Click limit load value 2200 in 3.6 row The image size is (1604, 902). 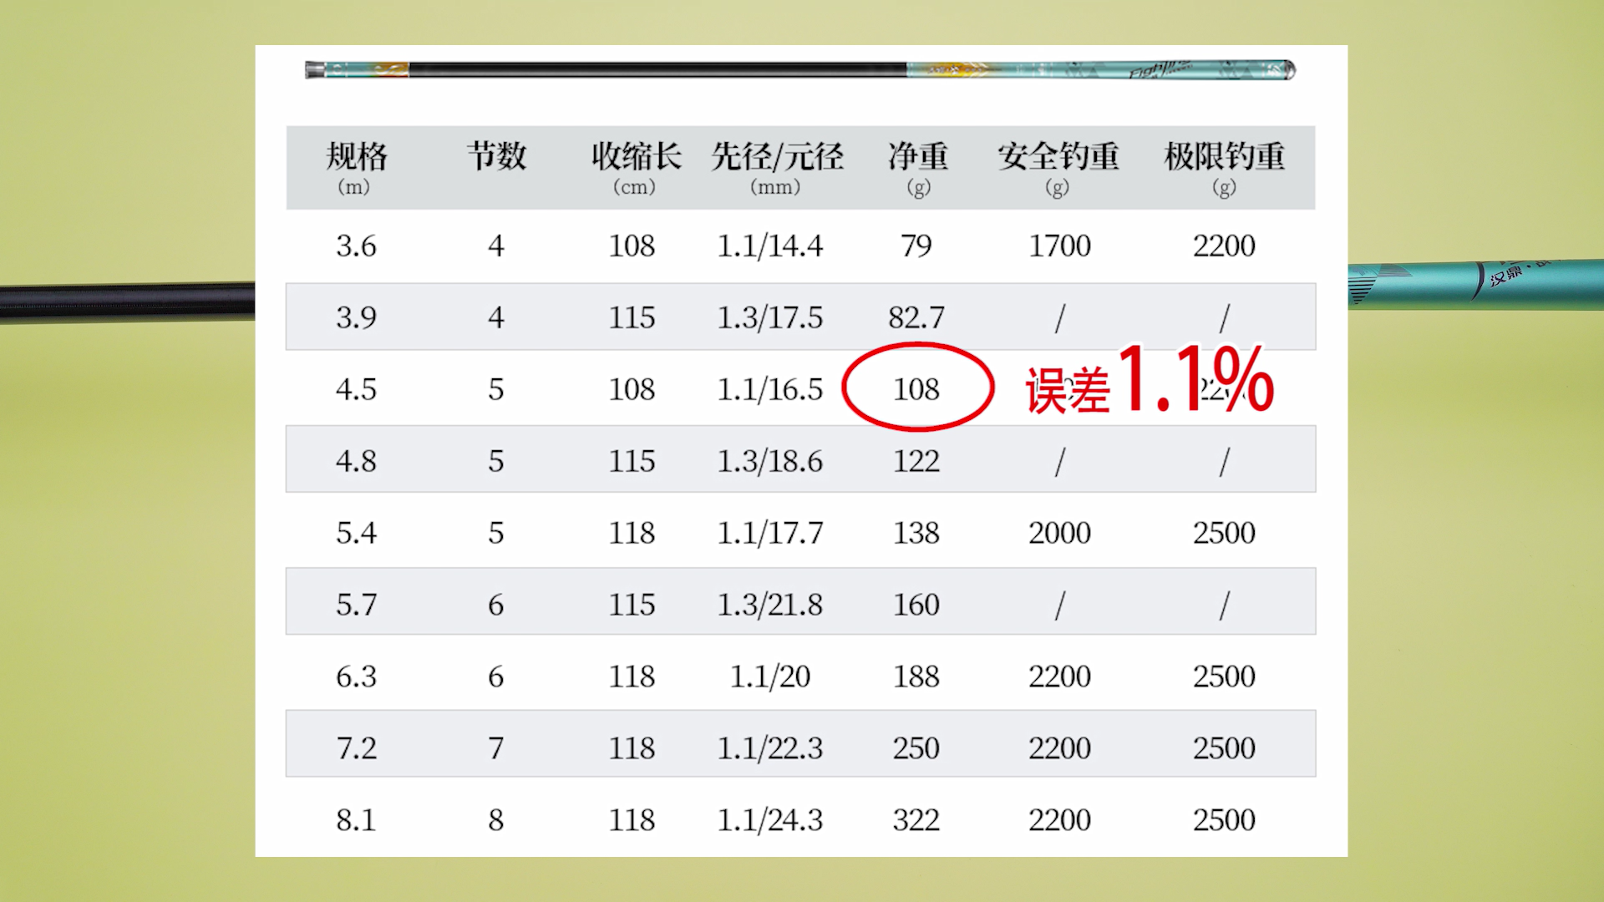(1224, 246)
